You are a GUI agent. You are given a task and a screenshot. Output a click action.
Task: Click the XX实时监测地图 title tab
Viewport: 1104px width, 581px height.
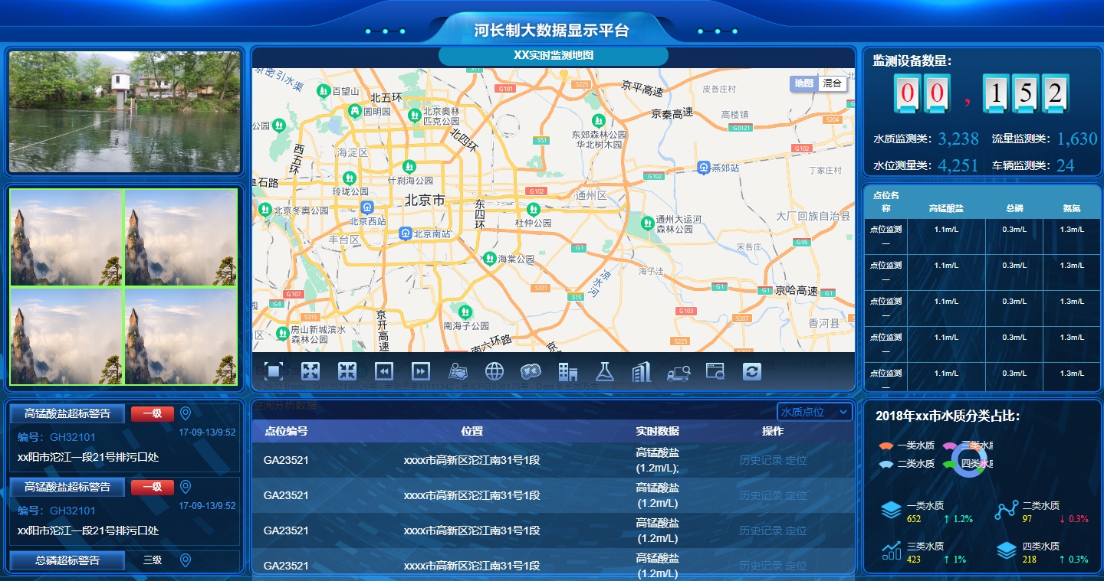click(554, 56)
